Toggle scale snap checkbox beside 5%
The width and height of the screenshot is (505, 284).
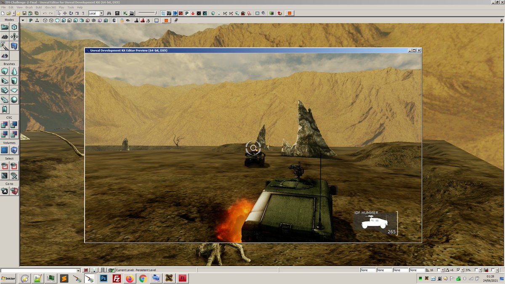pyautogui.click(x=476, y=270)
